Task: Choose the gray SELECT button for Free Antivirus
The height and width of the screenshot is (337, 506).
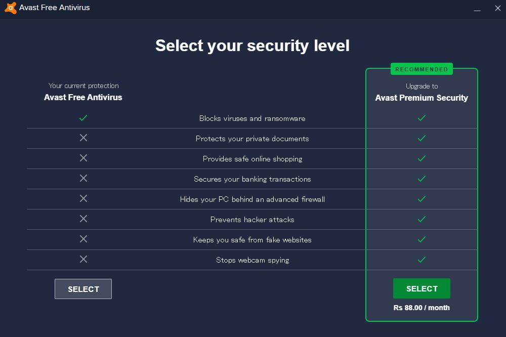Action: pyautogui.click(x=83, y=289)
